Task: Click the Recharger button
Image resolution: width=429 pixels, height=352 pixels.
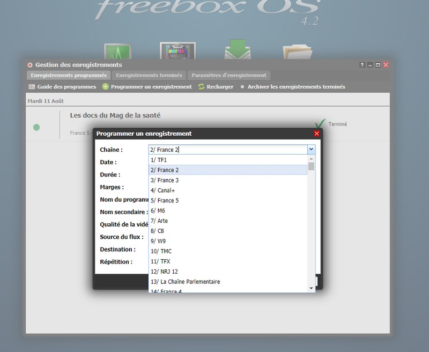Action: coord(216,87)
